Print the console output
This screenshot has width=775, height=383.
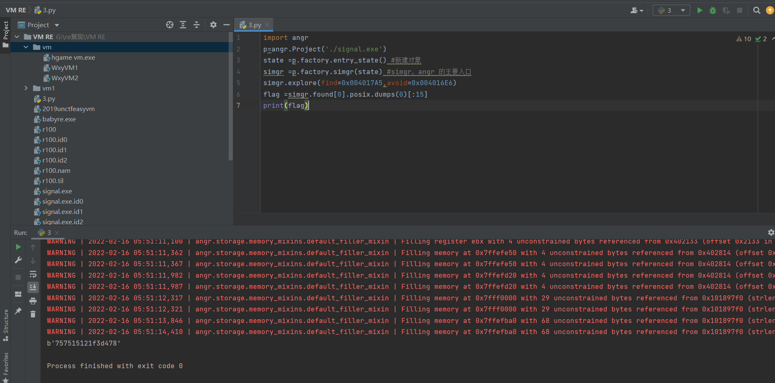tap(33, 301)
